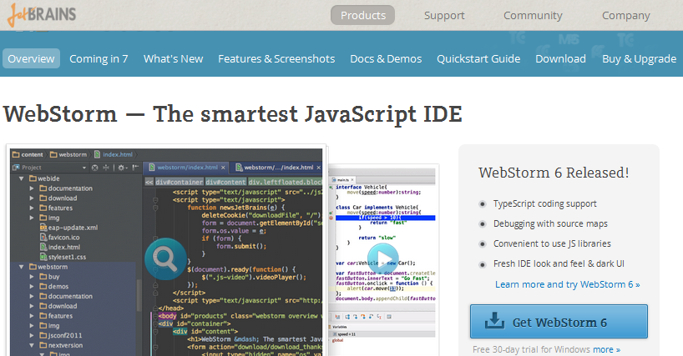Screen dimensions: 683x356
Task: Switch to webstorm/index.html editor tab
Action: (x=187, y=168)
